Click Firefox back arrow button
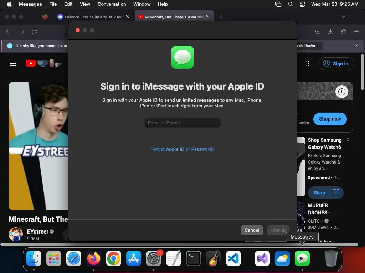 pyautogui.click(x=9, y=32)
